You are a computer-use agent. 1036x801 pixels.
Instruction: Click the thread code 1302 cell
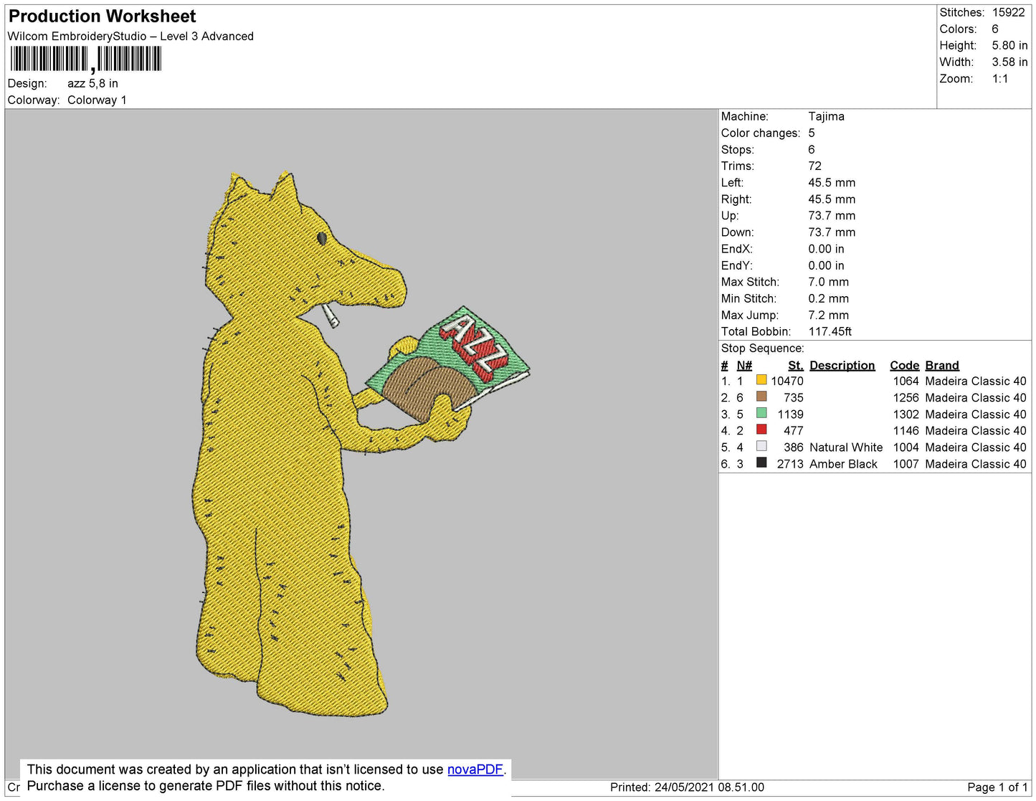click(906, 414)
